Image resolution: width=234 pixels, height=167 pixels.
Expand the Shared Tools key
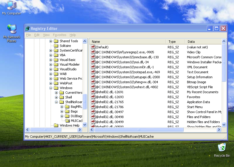(x=51, y=41)
